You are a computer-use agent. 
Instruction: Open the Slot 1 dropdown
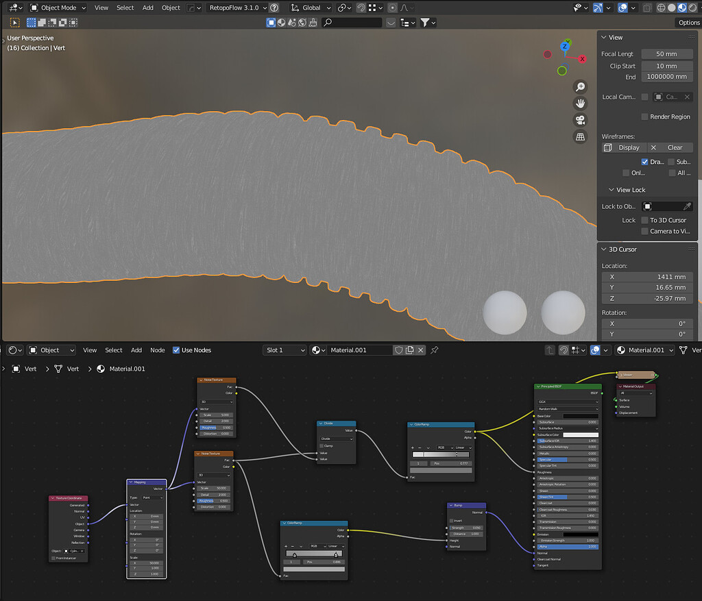pyautogui.click(x=285, y=350)
